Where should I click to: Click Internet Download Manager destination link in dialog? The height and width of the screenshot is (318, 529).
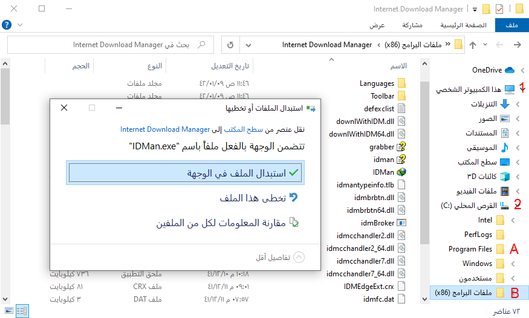pyautogui.click(x=165, y=129)
